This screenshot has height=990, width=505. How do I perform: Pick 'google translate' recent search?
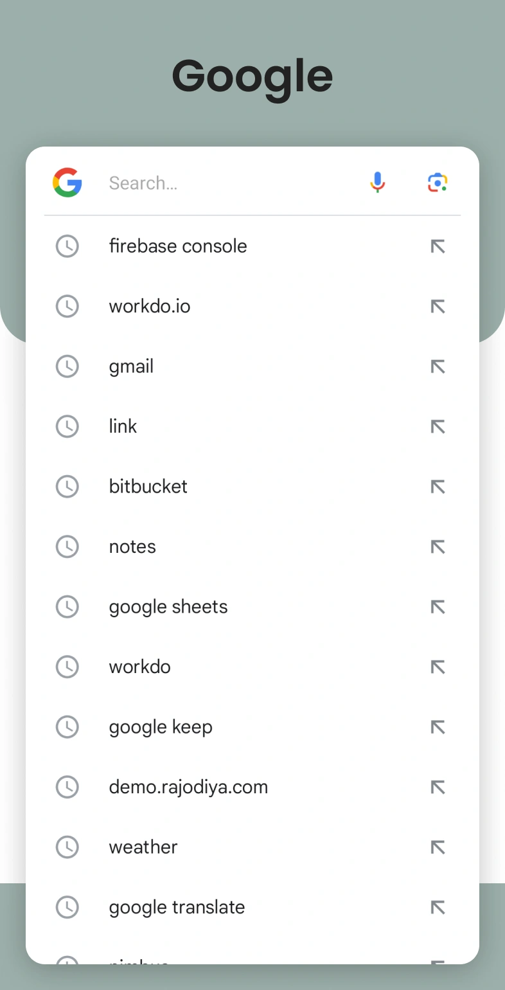pyautogui.click(x=177, y=907)
